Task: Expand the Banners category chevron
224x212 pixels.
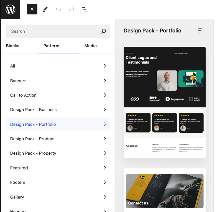Action: (105, 81)
